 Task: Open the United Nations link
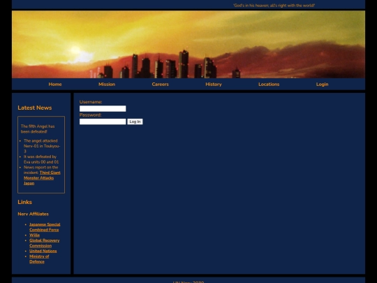[43, 251]
